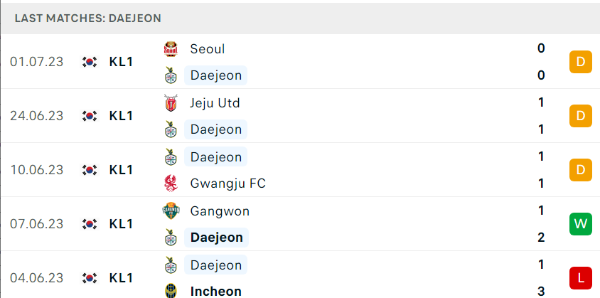Click the South Korea flag beside 04.06.23
Viewport: 600px width, 298px height.
pos(90,278)
